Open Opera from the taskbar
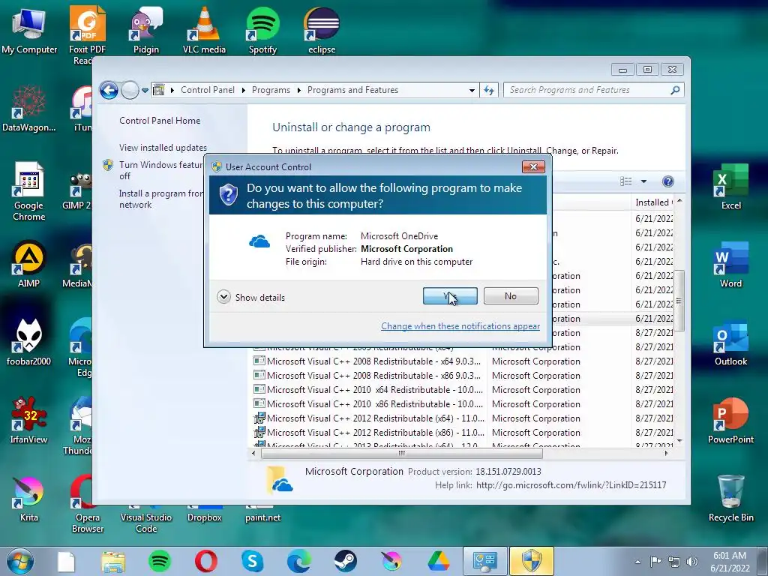This screenshot has height=576, width=768. point(206,561)
